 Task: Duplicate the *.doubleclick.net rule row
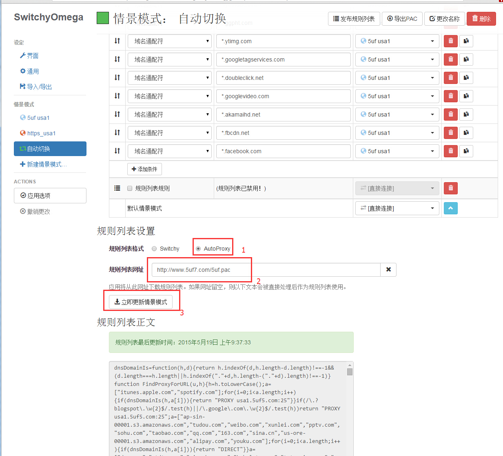click(x=466, y=78)
